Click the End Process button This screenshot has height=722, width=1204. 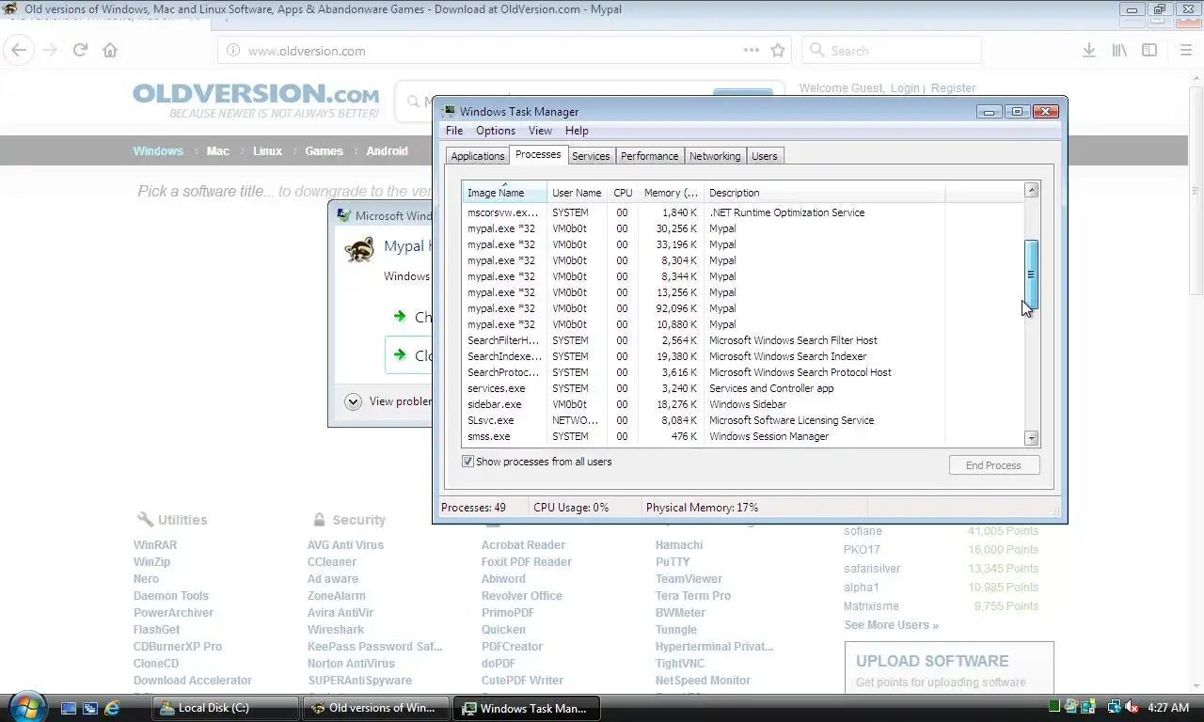tap(993, 465)
